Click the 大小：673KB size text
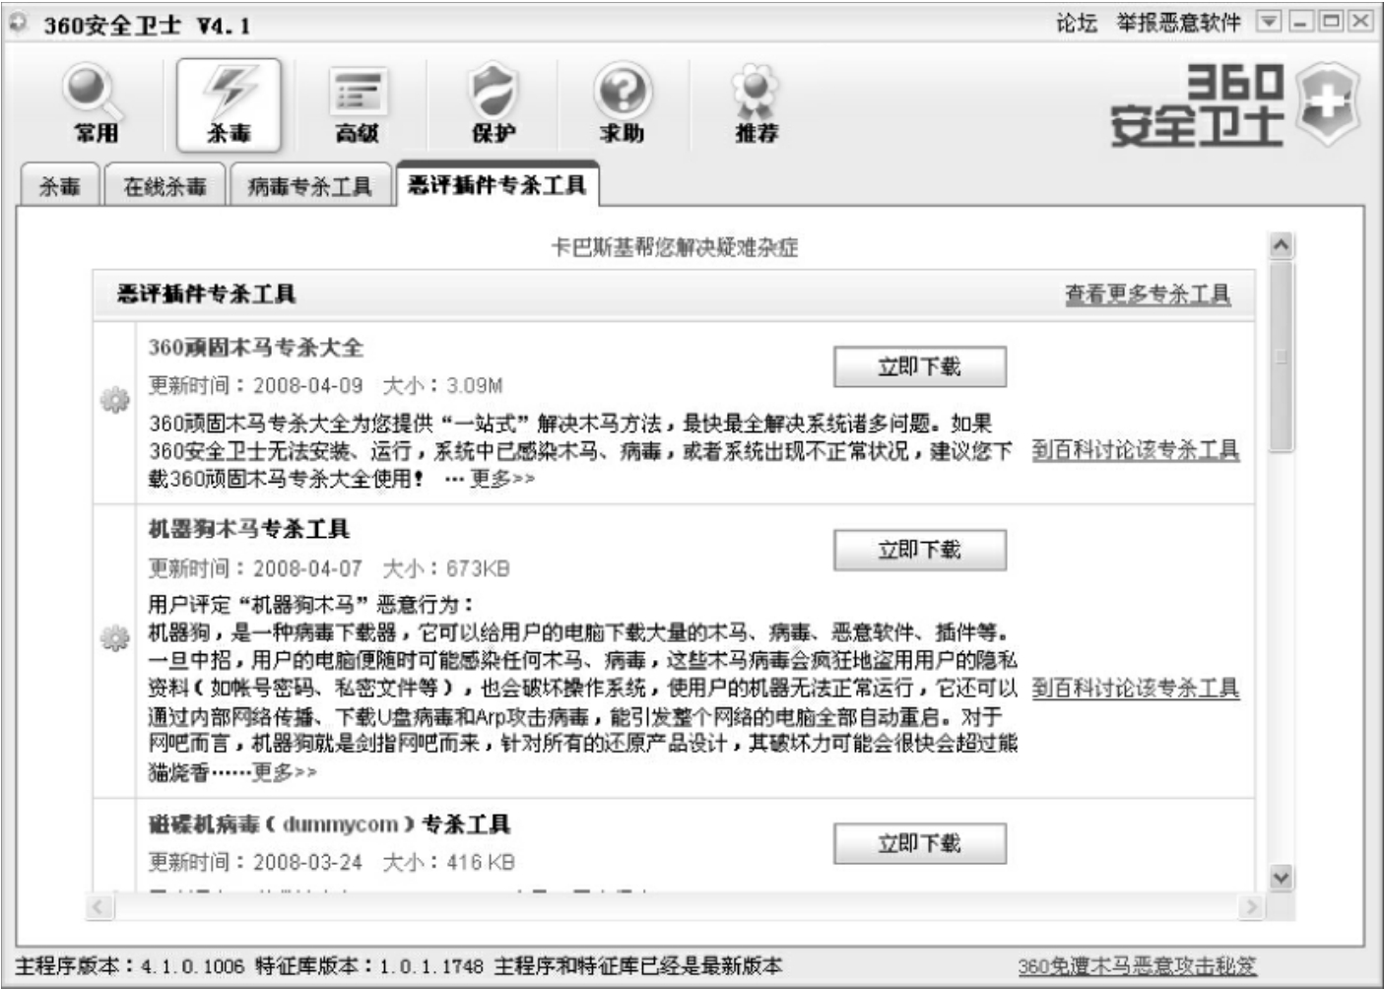This screenshot has width=1384, height=989. click(446, 568)
